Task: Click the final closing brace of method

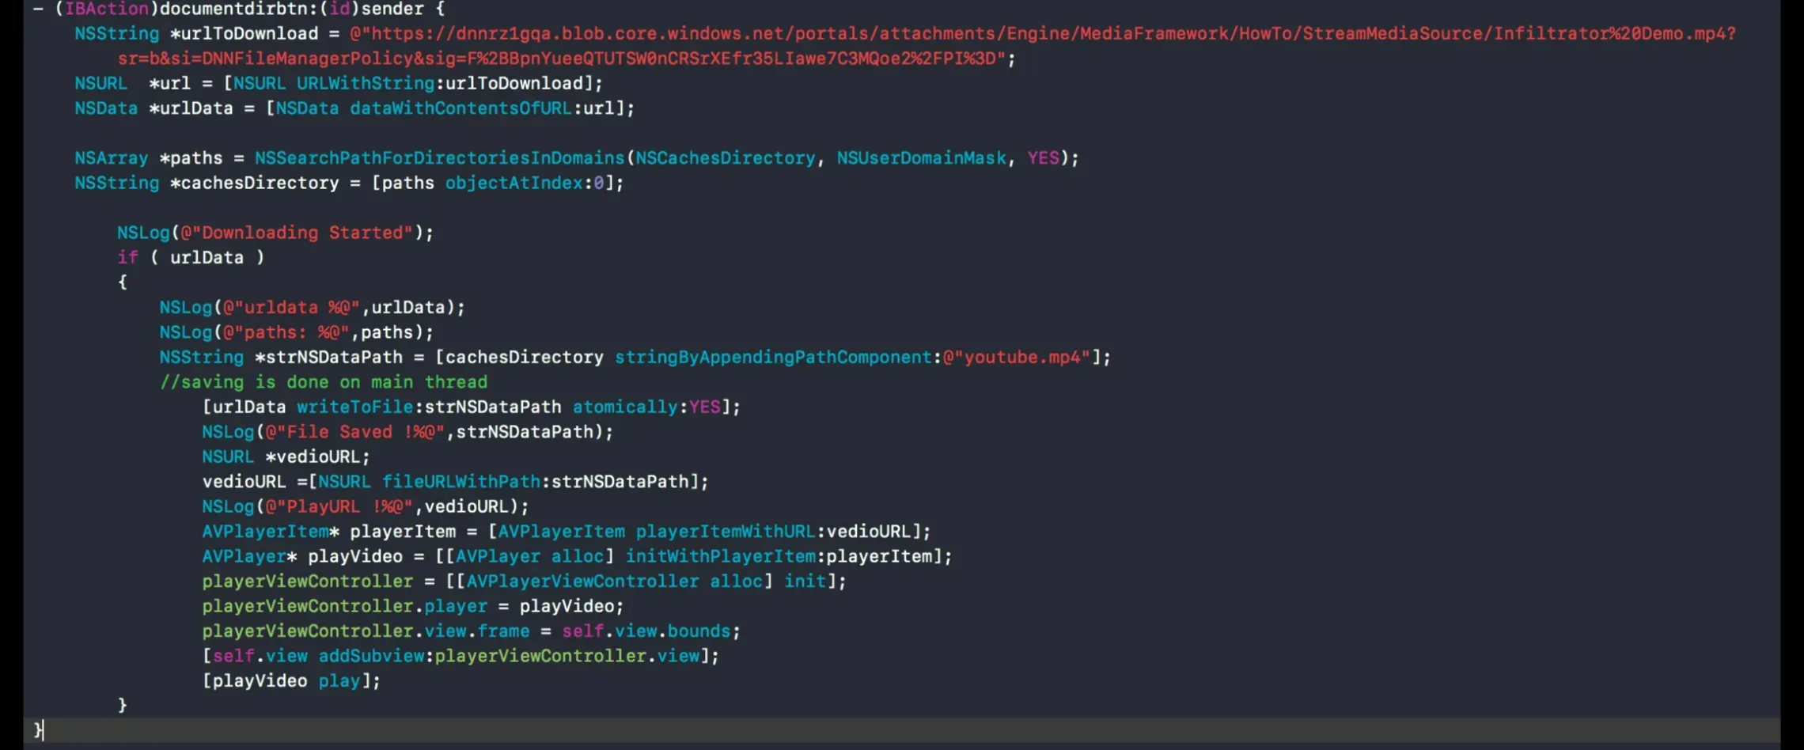Action: coord(37,729)
